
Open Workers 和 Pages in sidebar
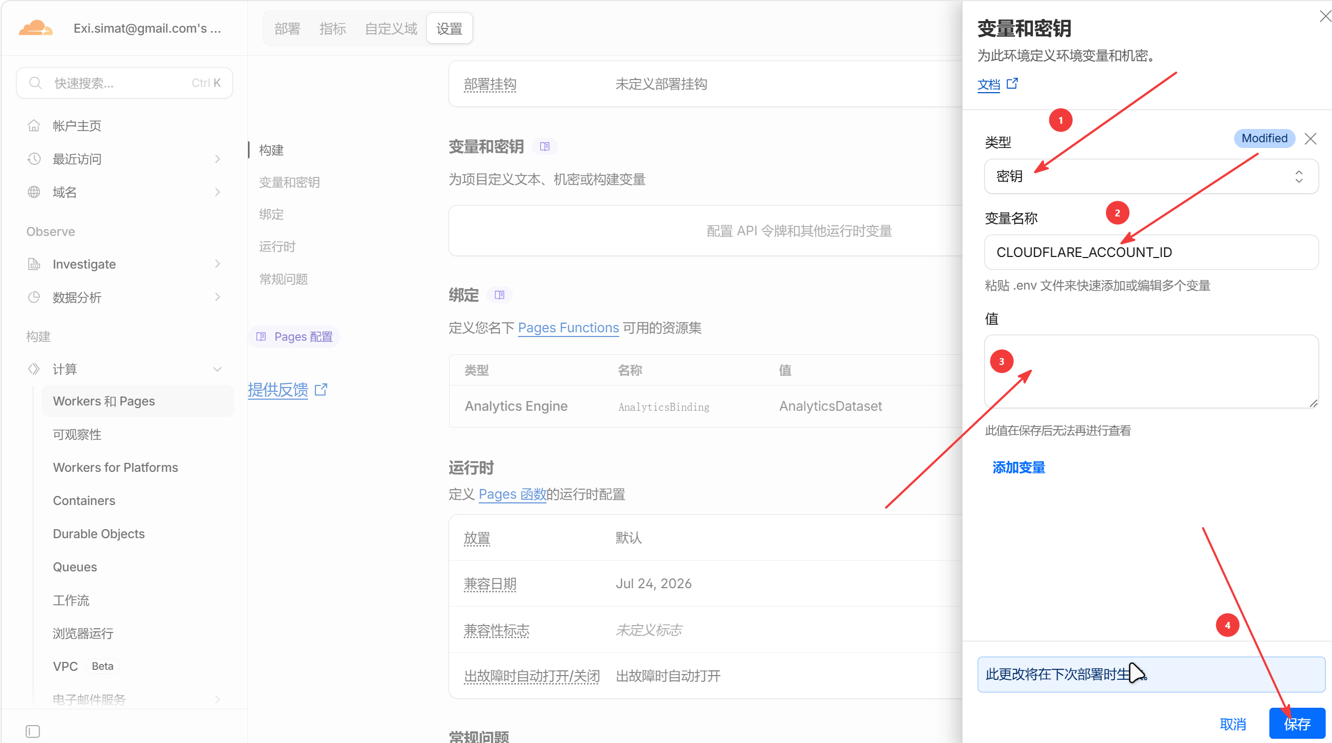138,401
